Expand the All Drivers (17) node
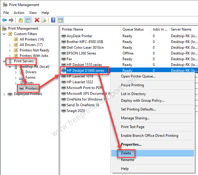The width and height of the screenshot is (198, 175). [10, 45]
